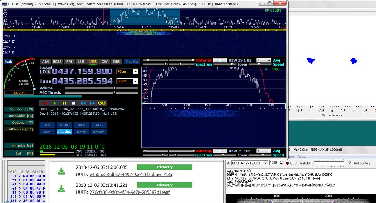Viewport: 376px width, 203px height.
Task: Select CW demodulation mode
Action: [105, 62]
